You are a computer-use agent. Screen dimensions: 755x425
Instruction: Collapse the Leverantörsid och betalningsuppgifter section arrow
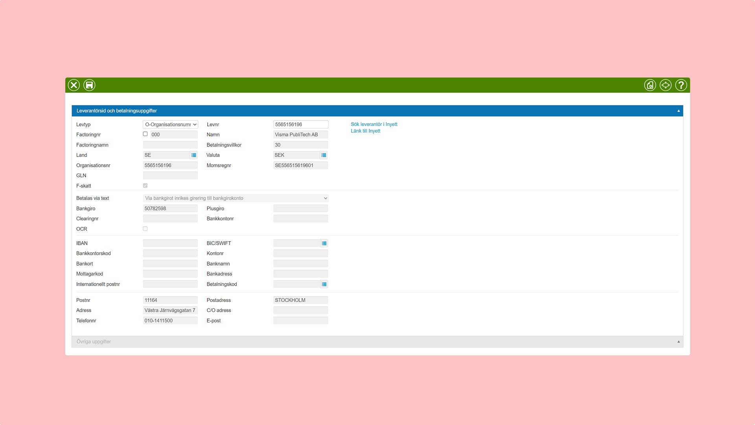[x=678, y=111]
